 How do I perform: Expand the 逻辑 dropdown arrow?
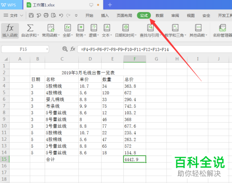(x=98, y=35)
